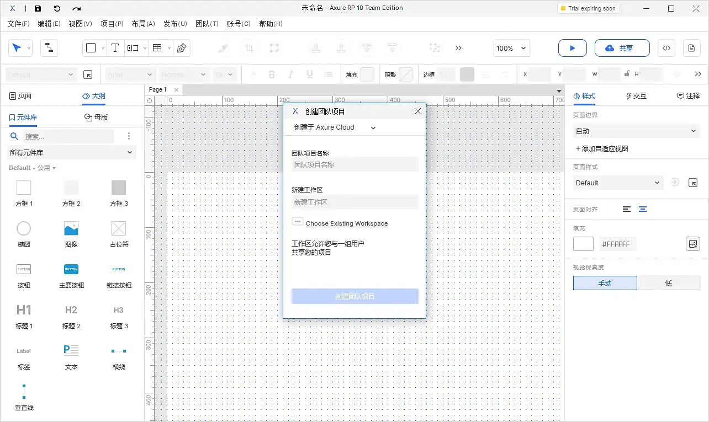Click the documentation page icon top right
The width and height of the screenshot is (709, 422).
[x=691, y=48]
